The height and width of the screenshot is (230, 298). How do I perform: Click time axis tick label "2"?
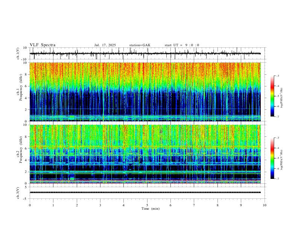click(77, 205)
